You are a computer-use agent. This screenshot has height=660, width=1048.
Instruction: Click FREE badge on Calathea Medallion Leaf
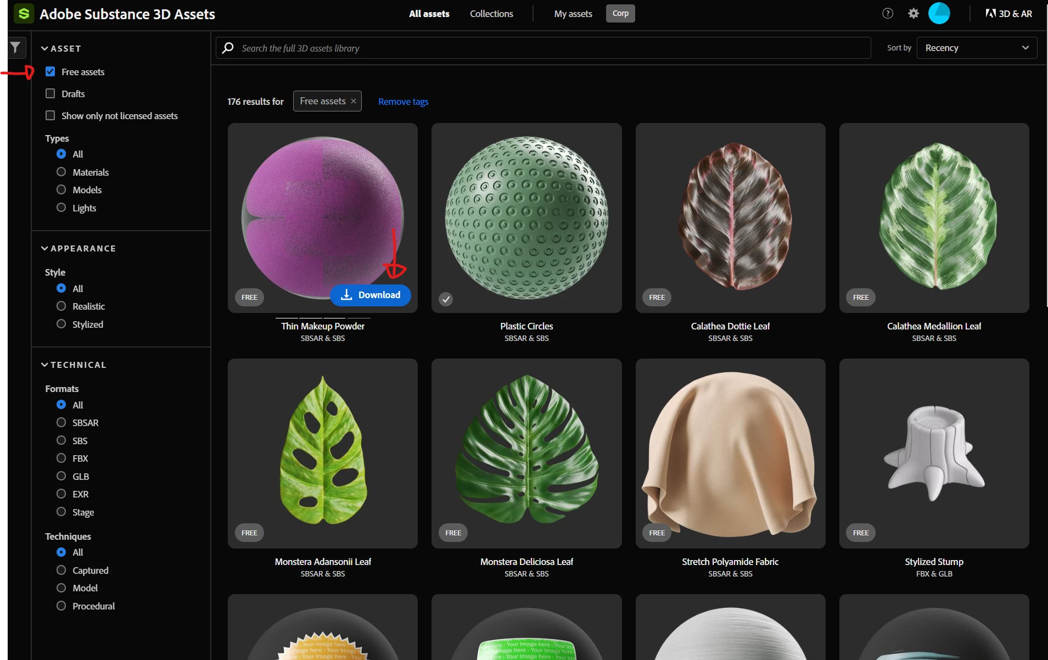(x=861, y=297)
